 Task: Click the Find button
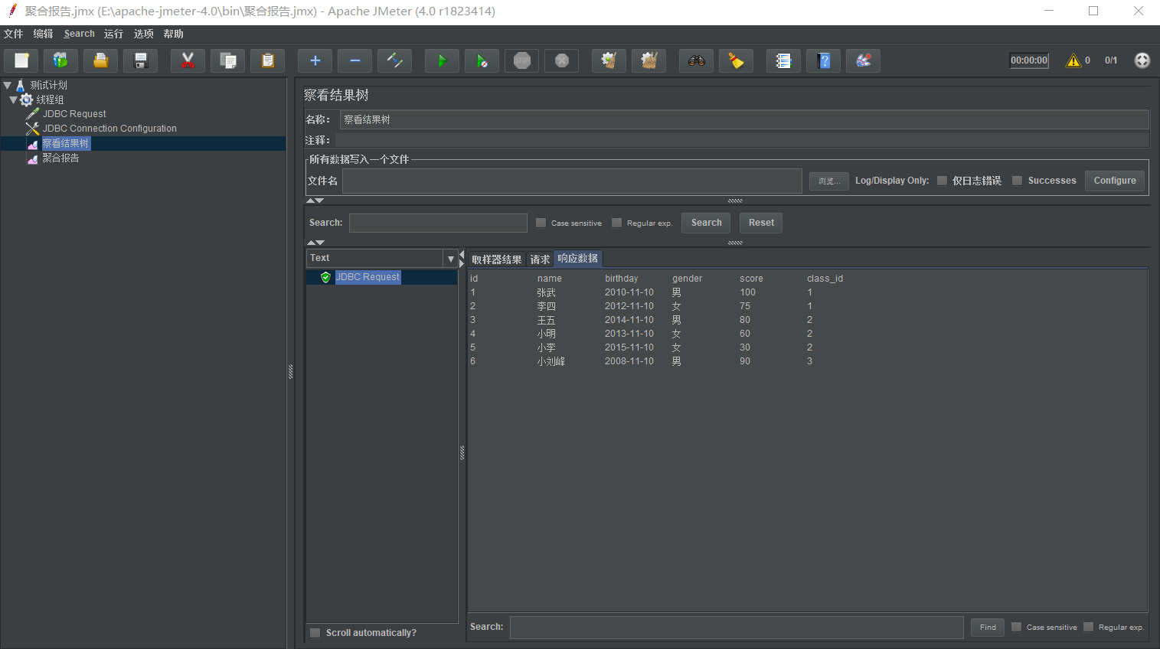[988, 628]
